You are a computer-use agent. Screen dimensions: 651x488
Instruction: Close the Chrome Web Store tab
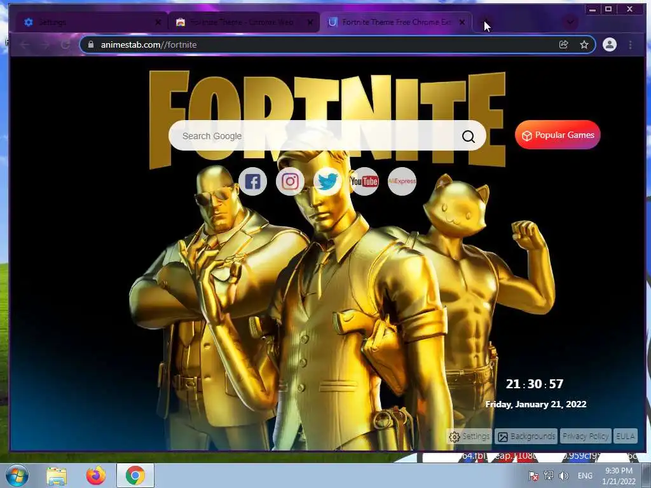tap(310, 22)
